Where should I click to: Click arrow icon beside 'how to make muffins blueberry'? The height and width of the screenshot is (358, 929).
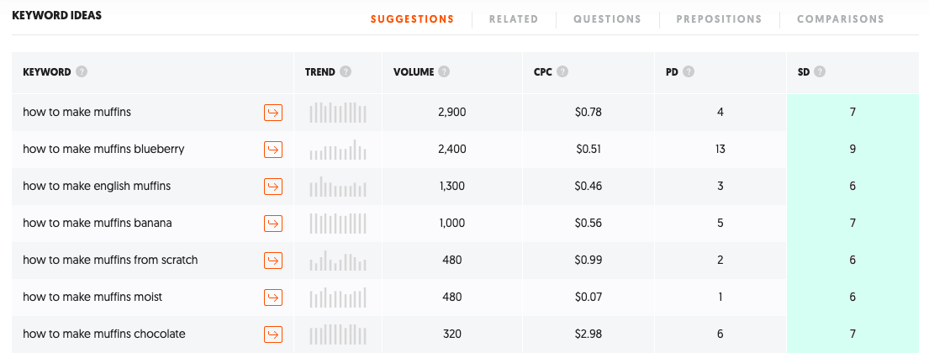(272, 149)
